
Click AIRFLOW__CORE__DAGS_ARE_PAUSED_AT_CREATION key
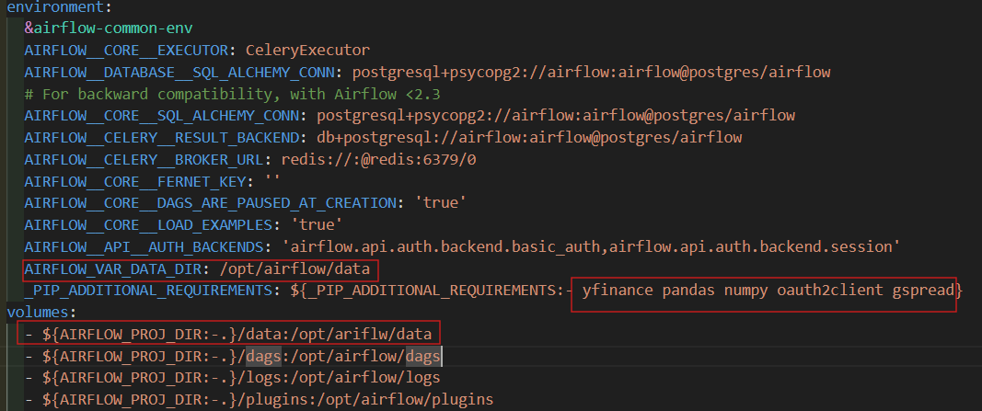(210, 203)
